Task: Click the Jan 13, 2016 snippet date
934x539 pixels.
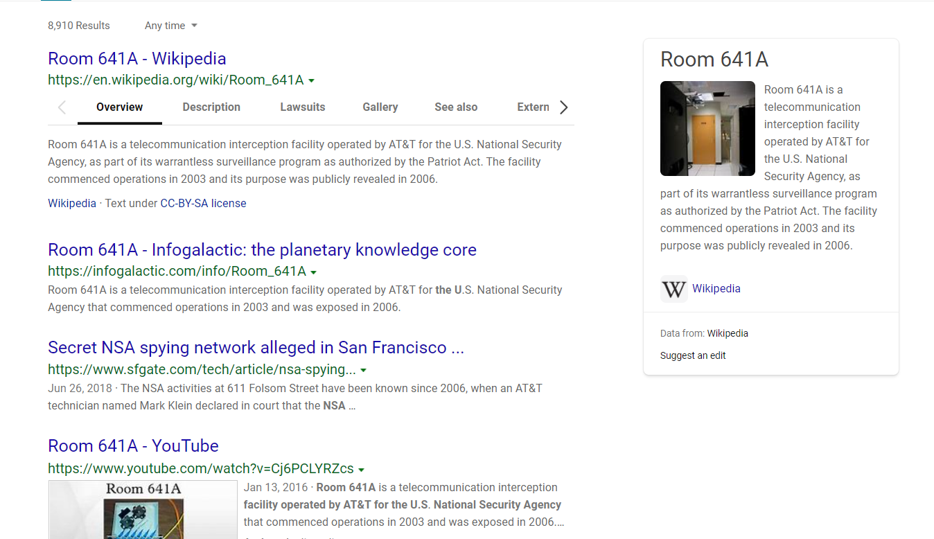Action: coord(275,487)
